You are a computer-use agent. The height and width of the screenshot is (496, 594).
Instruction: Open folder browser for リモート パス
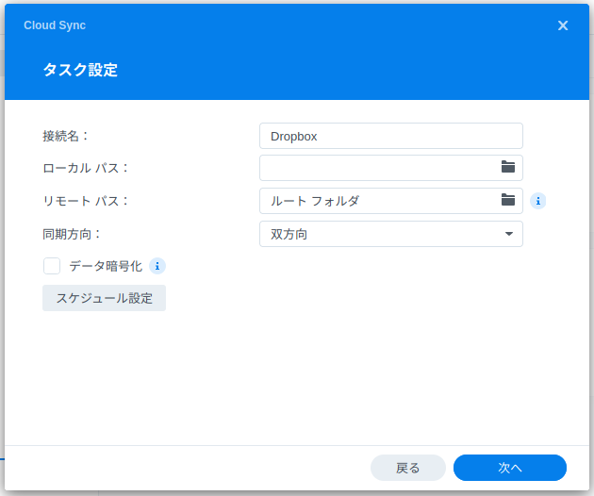tap(507, 200)
